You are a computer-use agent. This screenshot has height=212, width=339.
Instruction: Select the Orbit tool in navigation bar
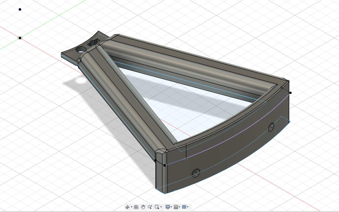[127, 207]
